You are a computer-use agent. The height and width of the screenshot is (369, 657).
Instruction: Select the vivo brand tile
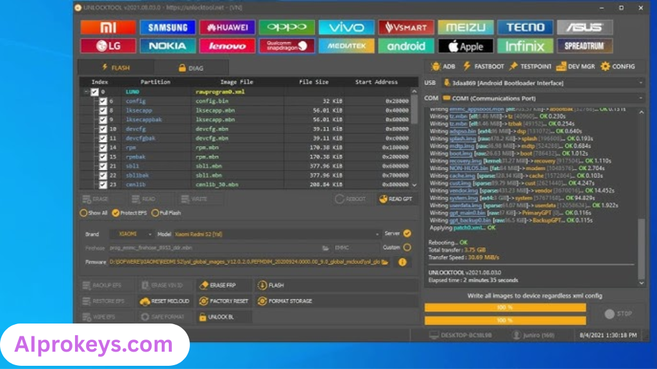(x=346, y=27)
